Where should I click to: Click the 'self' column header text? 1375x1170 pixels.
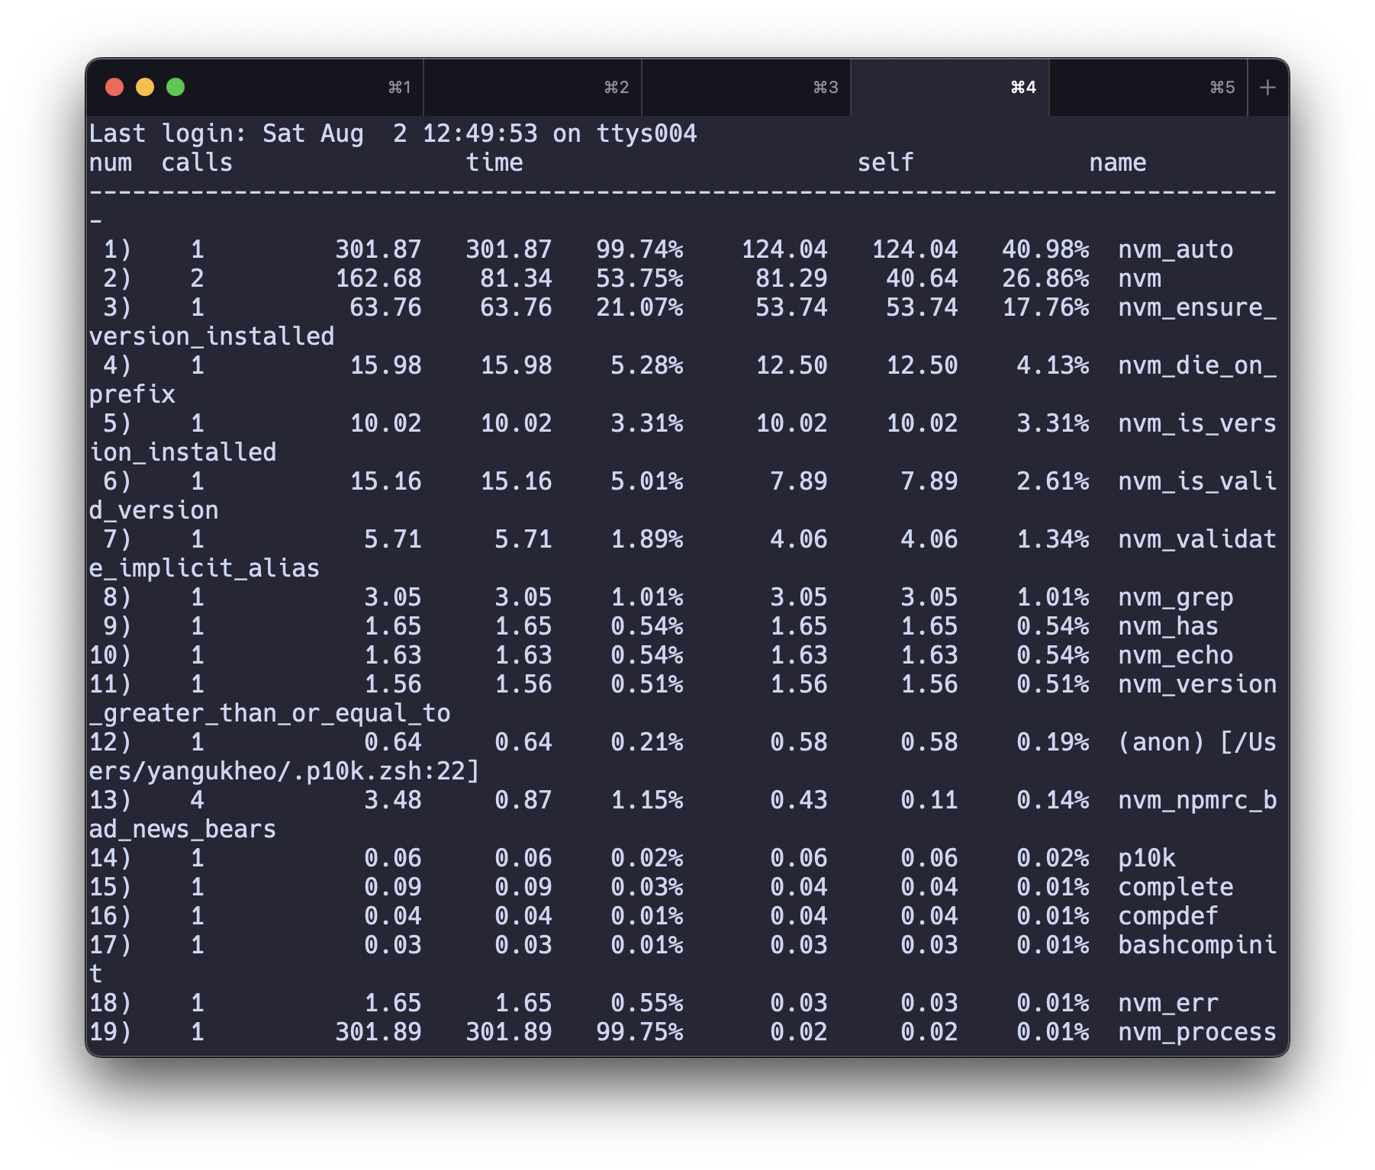pos(885,162)
